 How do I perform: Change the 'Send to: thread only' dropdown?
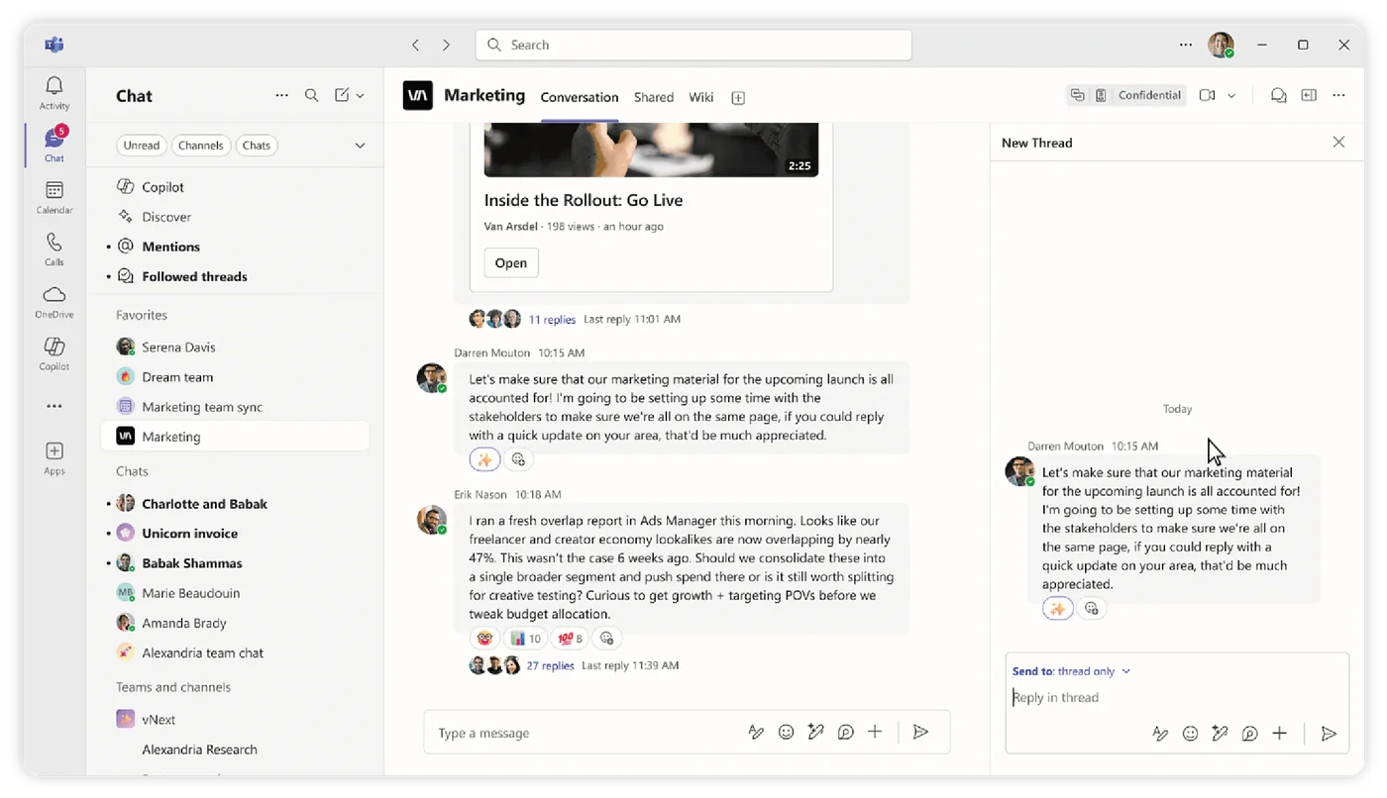pyautogui.click(x=1071, y=671)
